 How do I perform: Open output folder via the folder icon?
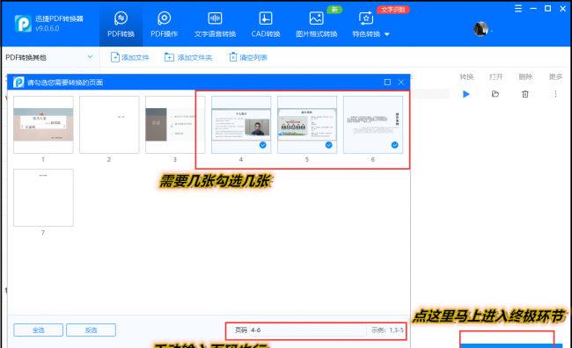click(x=495, y=94)
